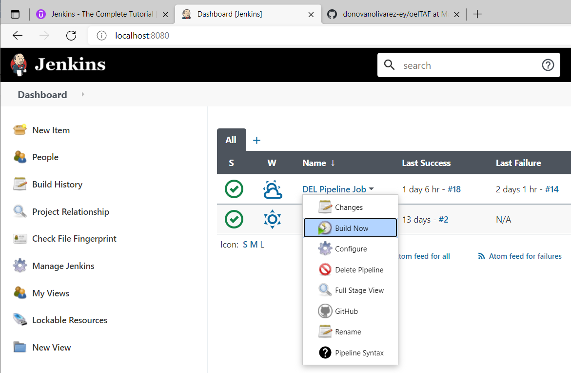Click the Jenkins butler logo icon
Viewport: 571px width, 373px height.
(x=19, y=64)
